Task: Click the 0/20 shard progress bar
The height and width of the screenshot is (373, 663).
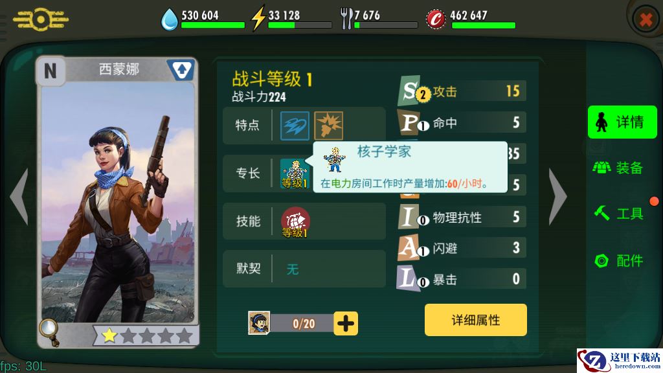Action: click(302, 324)
